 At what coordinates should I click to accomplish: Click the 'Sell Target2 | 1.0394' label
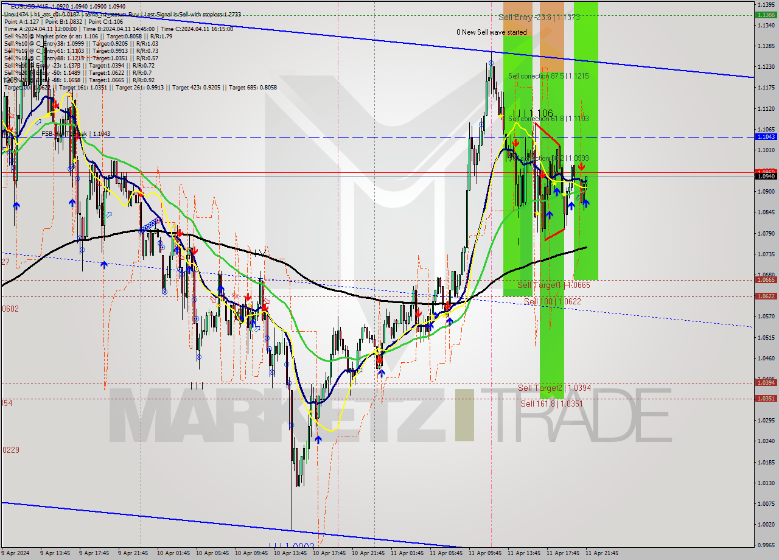point(554,388)
